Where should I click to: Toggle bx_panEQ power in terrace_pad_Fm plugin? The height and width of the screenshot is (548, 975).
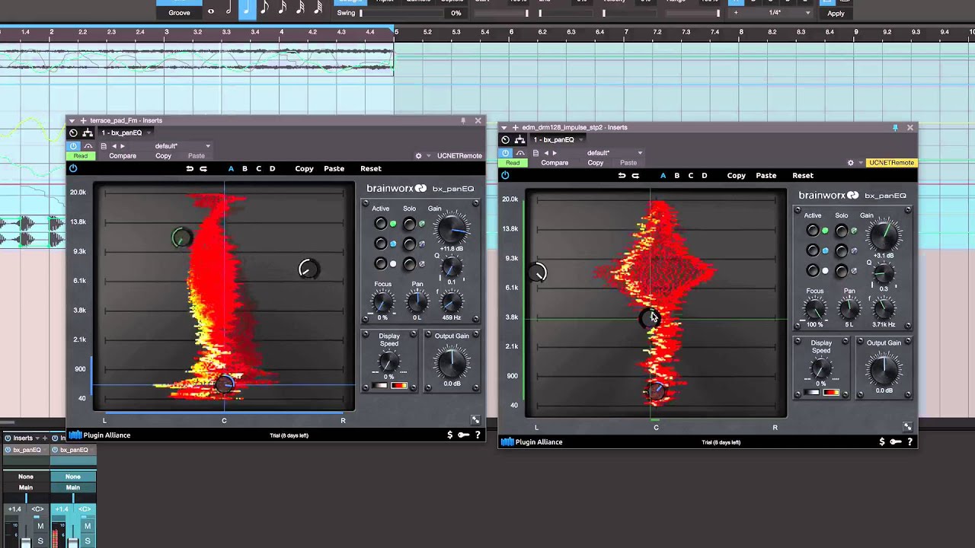click(x=73, y=168)
